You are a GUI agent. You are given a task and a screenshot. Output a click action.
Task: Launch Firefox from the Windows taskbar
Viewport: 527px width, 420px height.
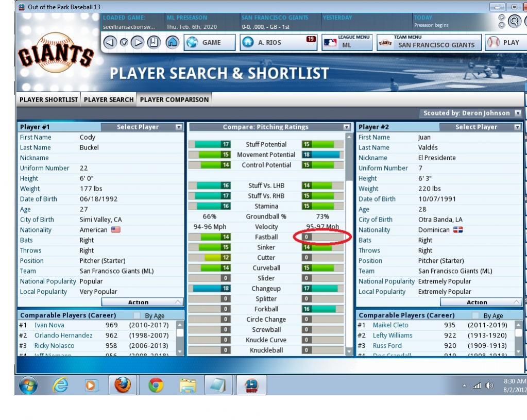122,385
